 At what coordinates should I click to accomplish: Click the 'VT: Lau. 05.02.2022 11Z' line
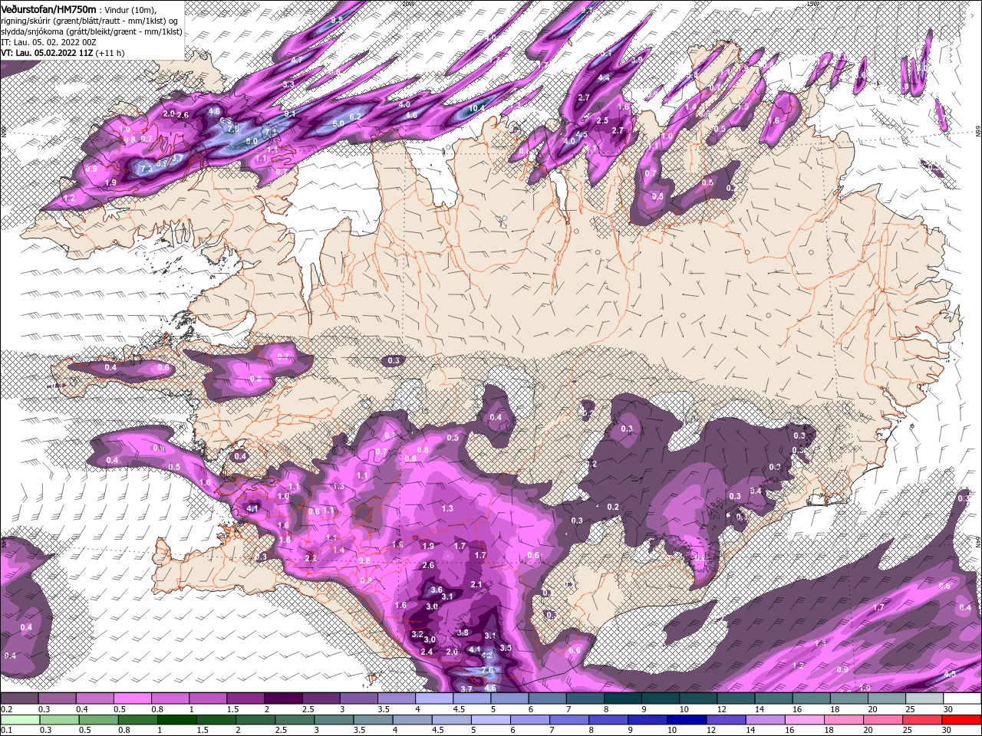point(47,53)
